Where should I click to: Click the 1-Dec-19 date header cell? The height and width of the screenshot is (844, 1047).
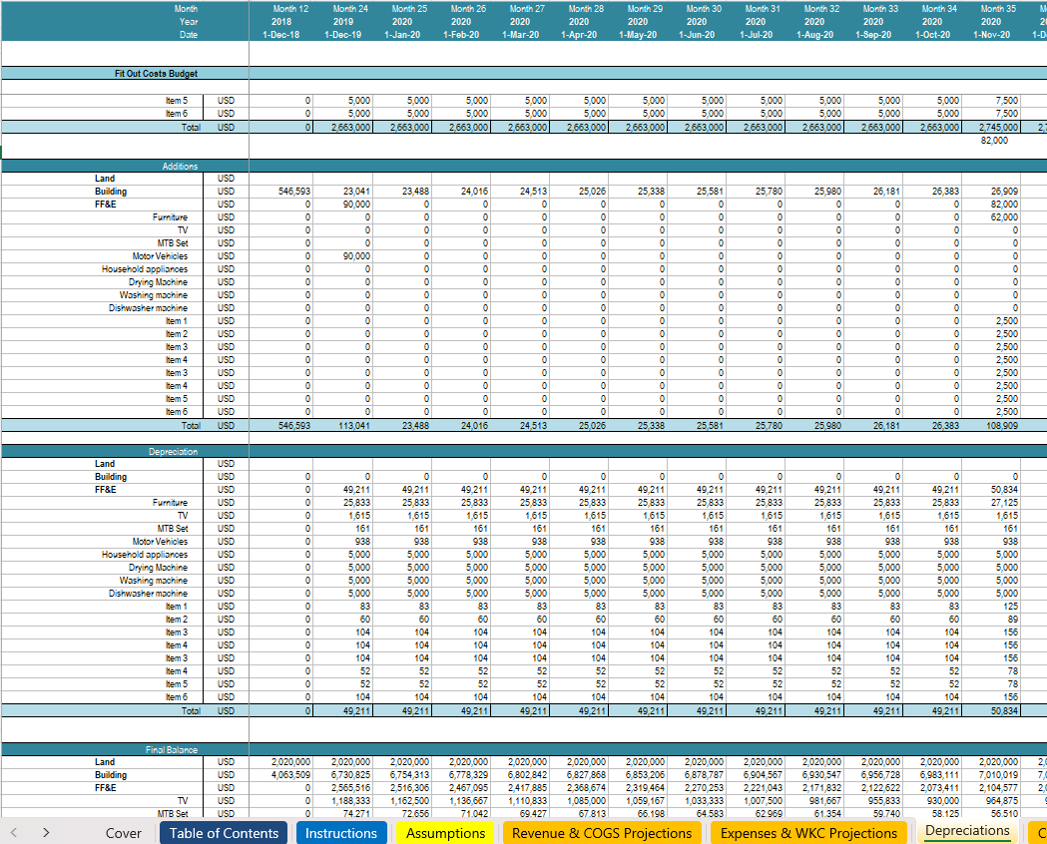pos(343,35)
